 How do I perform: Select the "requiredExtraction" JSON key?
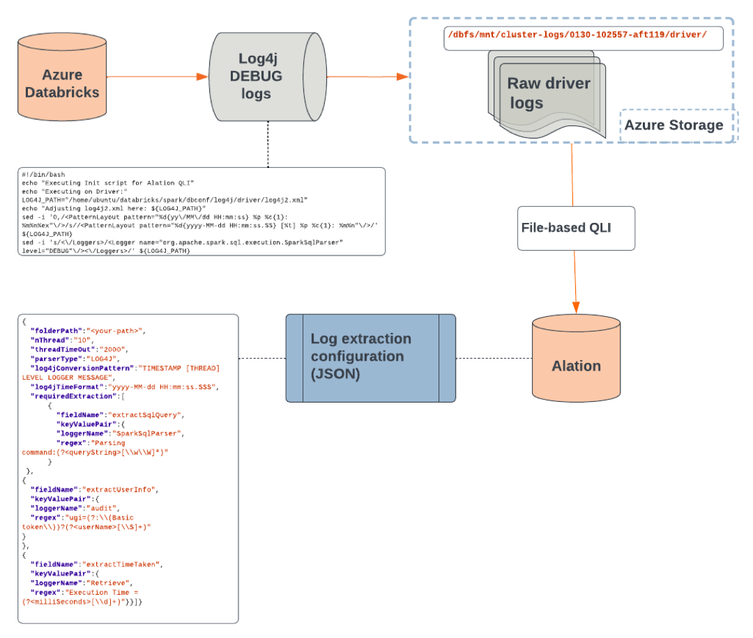(73, 396)
